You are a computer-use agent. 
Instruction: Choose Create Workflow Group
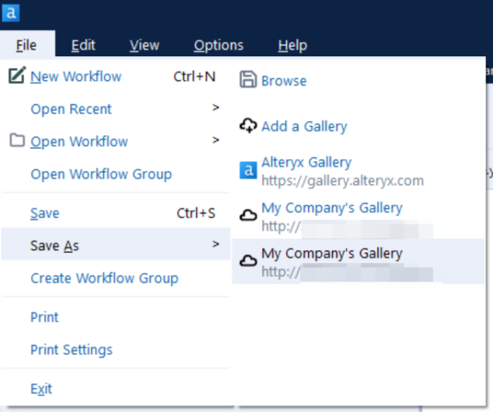[x=116, y=278]
